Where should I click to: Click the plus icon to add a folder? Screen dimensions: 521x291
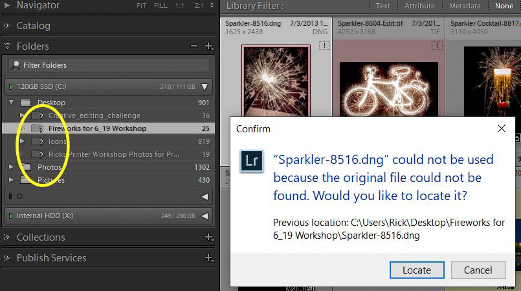(x=209, y=46)
